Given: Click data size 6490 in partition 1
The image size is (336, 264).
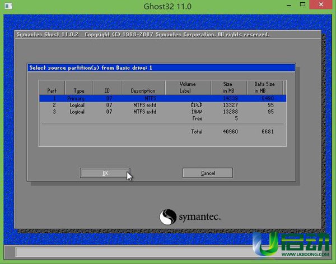Looking at the screenshot, I should 268,98.
